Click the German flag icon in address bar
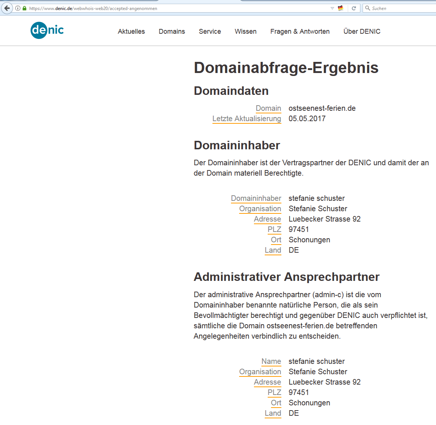436x425 pixels. (x=341, y=9)
